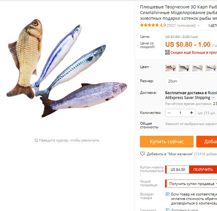Click the return policy icon near Возврат товара
The height and width of the screenshot is (211, 217).
click(167, 194)
